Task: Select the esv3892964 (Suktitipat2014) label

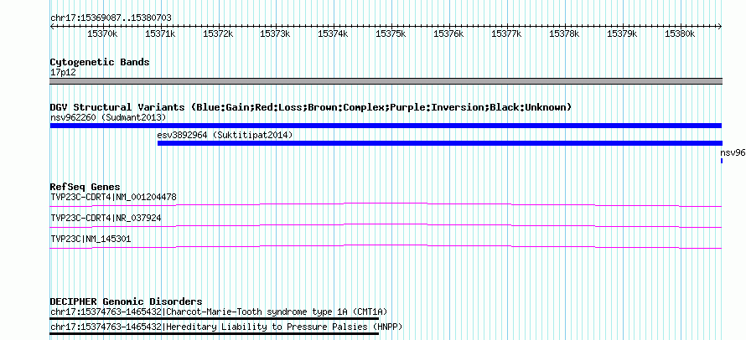Action: click(x=225, y=135)
